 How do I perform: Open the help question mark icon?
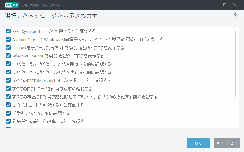[235, 16]
